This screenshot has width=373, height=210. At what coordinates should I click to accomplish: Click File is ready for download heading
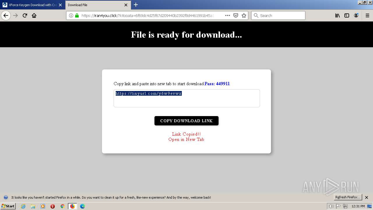[x=186, y=34]
